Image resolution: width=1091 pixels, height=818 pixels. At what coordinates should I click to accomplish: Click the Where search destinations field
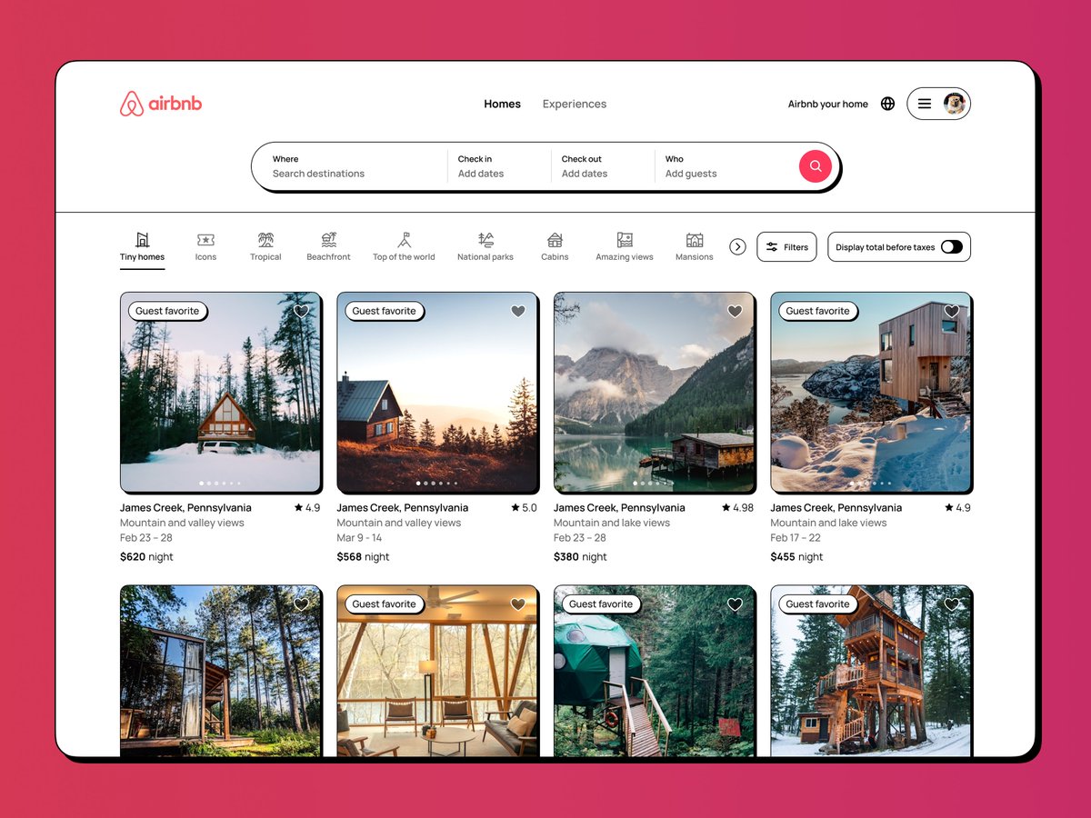coord(350,166)
